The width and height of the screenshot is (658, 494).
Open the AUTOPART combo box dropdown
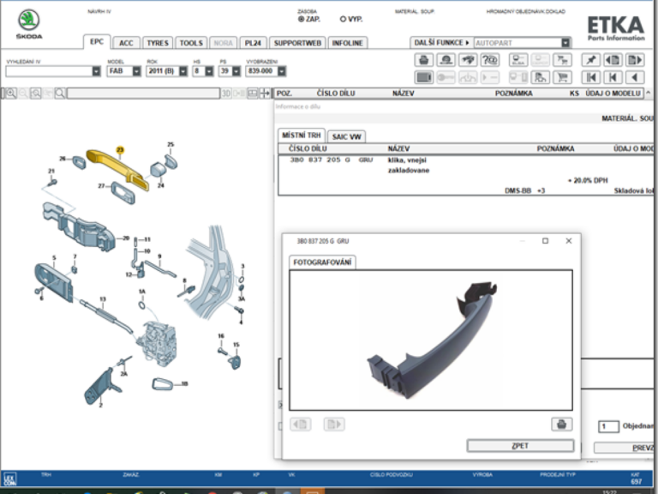(565, 43)
